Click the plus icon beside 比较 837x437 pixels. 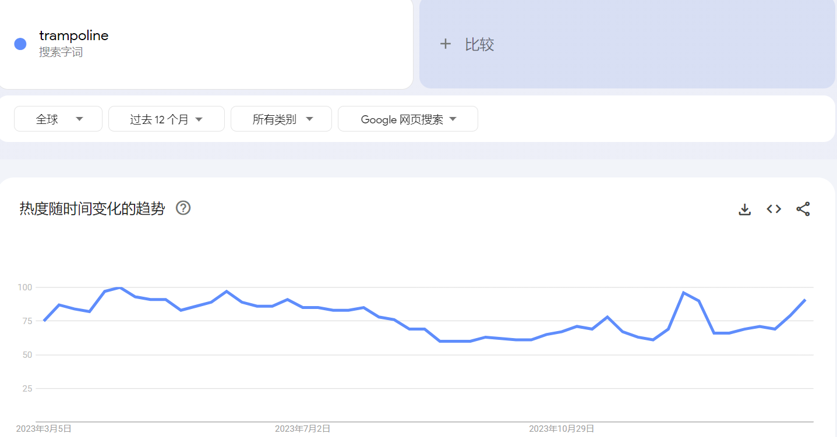446,44
